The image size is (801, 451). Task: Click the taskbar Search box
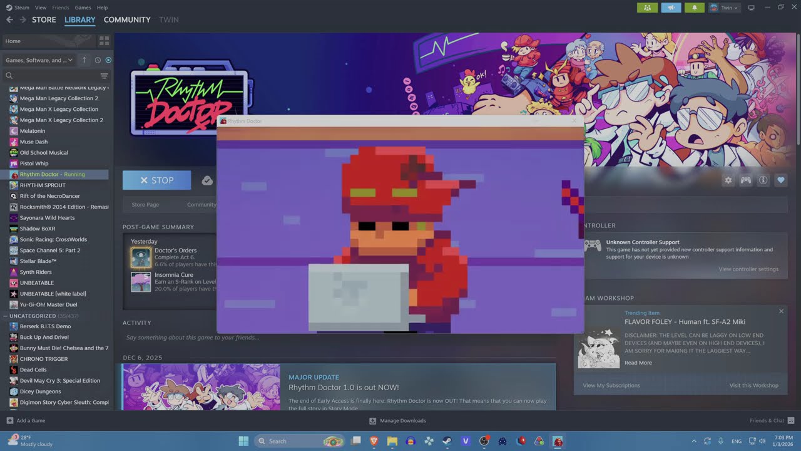pyautogui.click(x=300, y=441)
